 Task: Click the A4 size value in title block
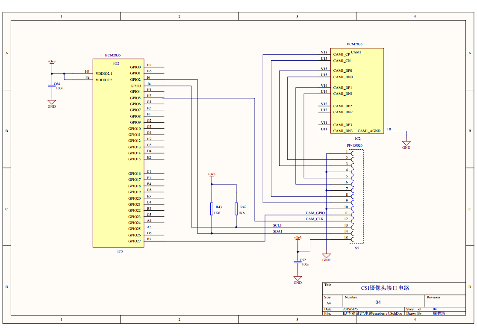[329, 303]
